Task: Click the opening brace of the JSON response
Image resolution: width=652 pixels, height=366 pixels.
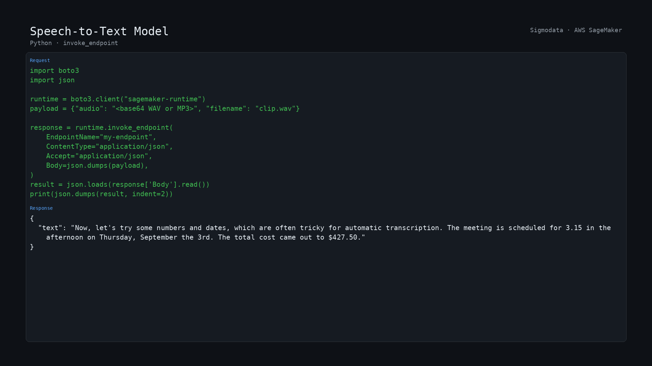Action: 32,218
